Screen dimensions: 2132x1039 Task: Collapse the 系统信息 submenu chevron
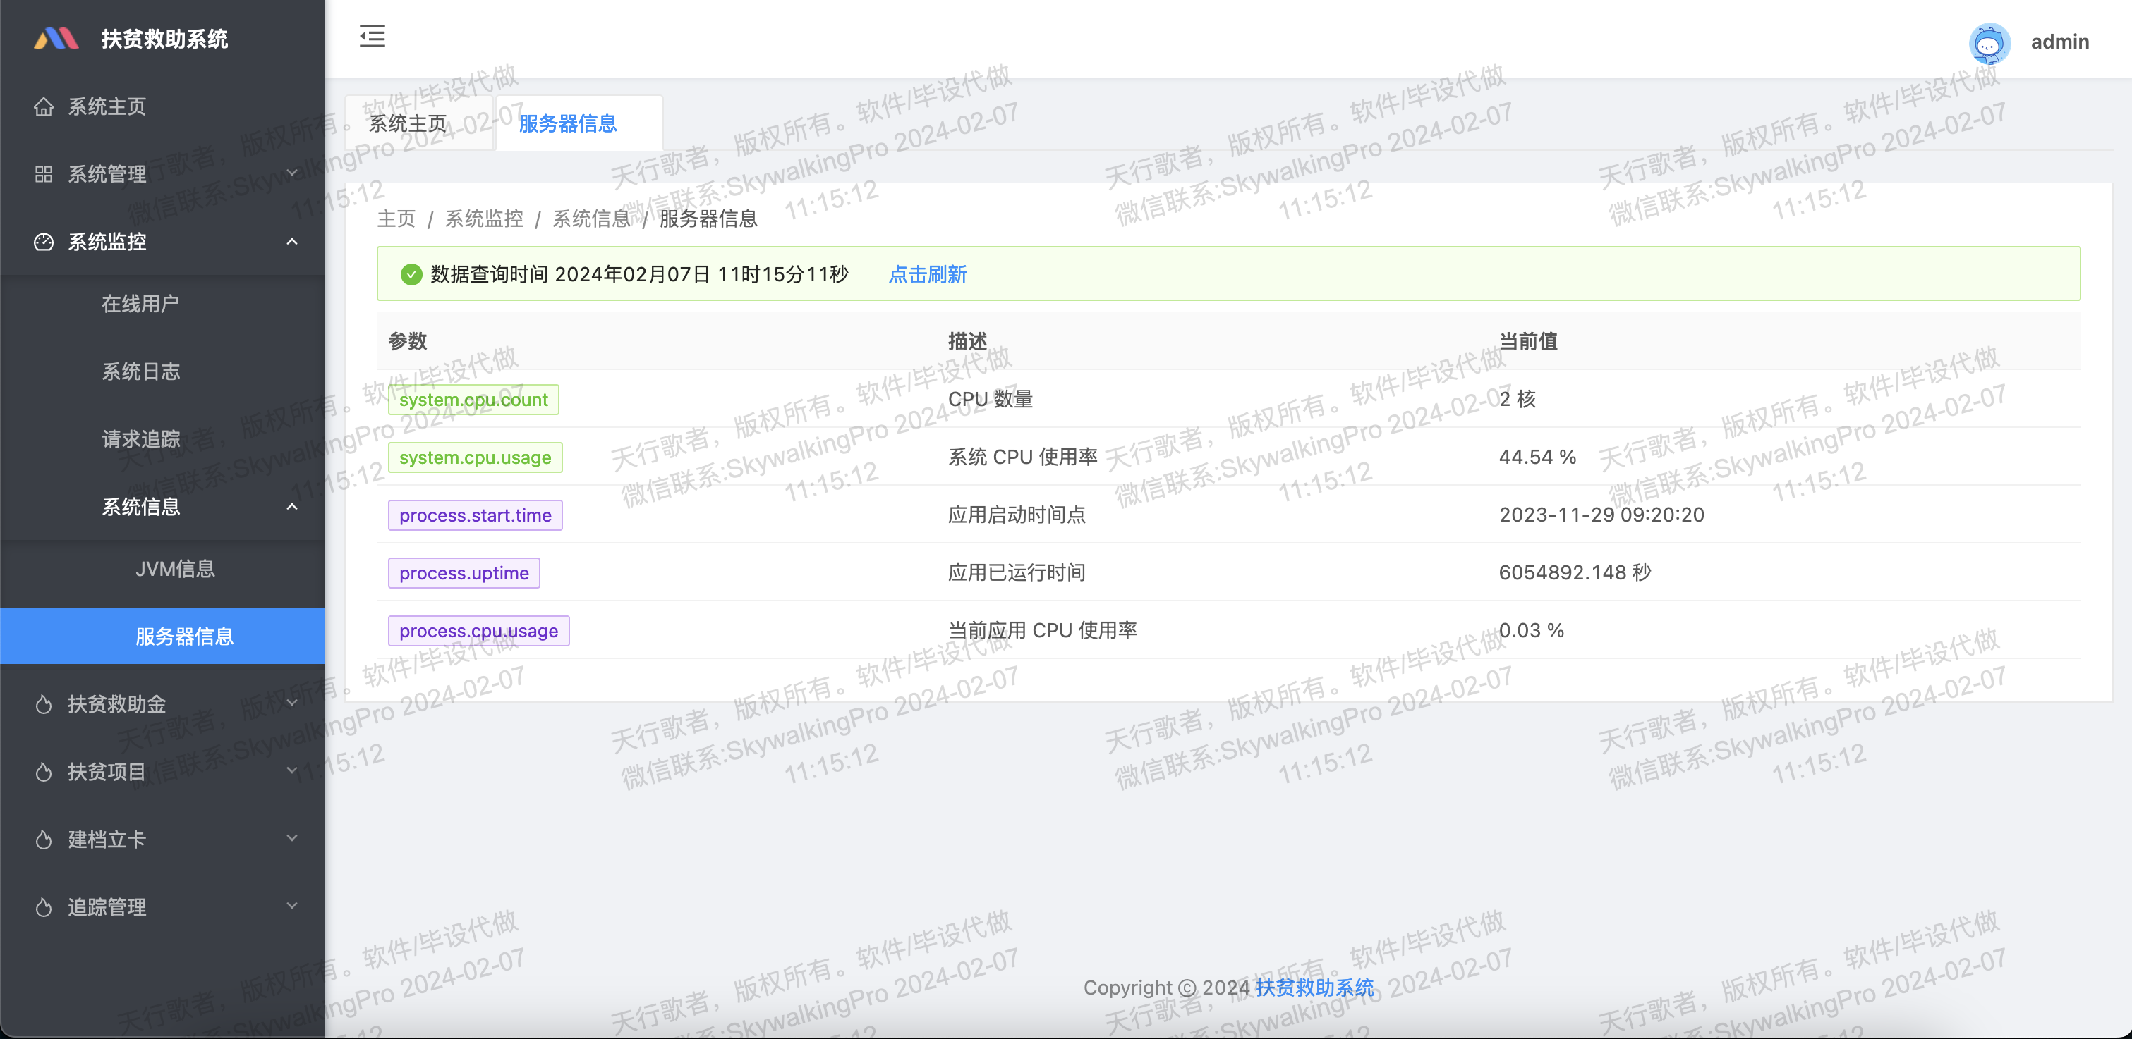pos(292,507)
